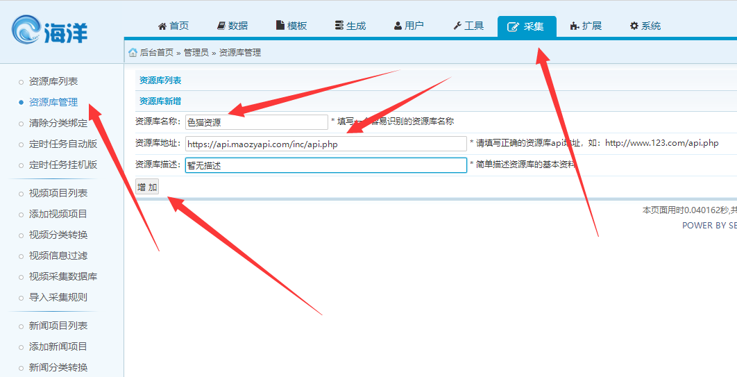The image size is (737, 377).
Task: Click the 资源库名称 name input field
Action: point(256,122)
